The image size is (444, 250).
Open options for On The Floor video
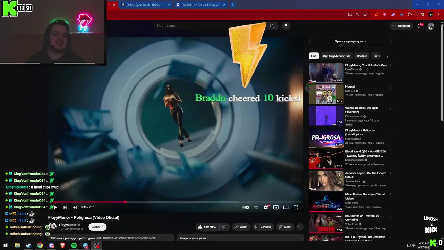tap(391, 173)
